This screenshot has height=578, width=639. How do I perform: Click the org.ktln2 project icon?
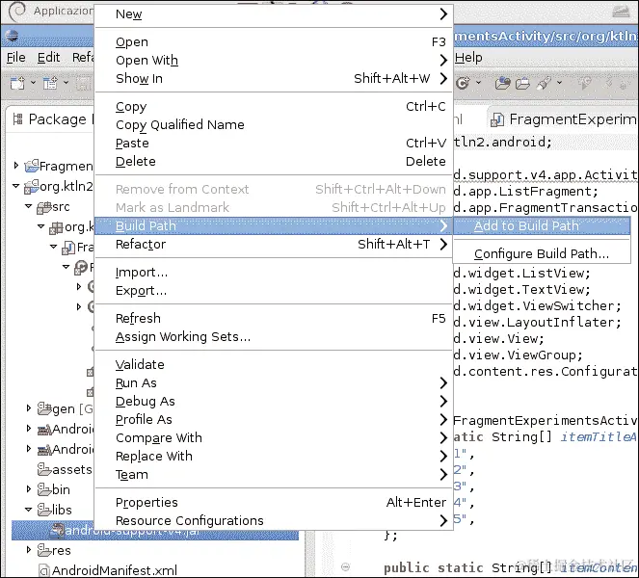point(32,187)
